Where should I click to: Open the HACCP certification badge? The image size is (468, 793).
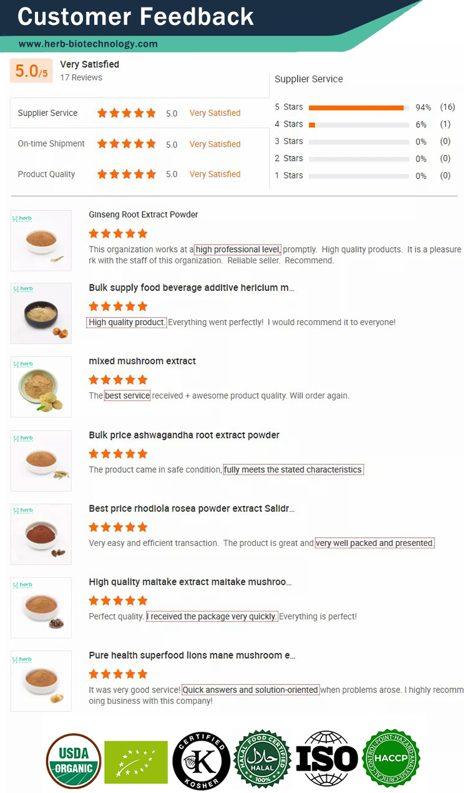391,761
